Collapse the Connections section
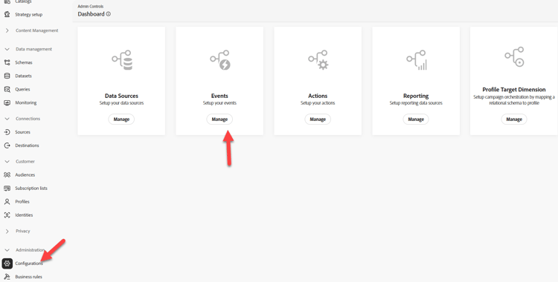The height and width of the screenshot is (282, 558). click(7, 119)
